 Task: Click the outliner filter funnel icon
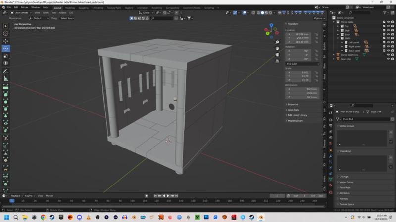(385, 13)
